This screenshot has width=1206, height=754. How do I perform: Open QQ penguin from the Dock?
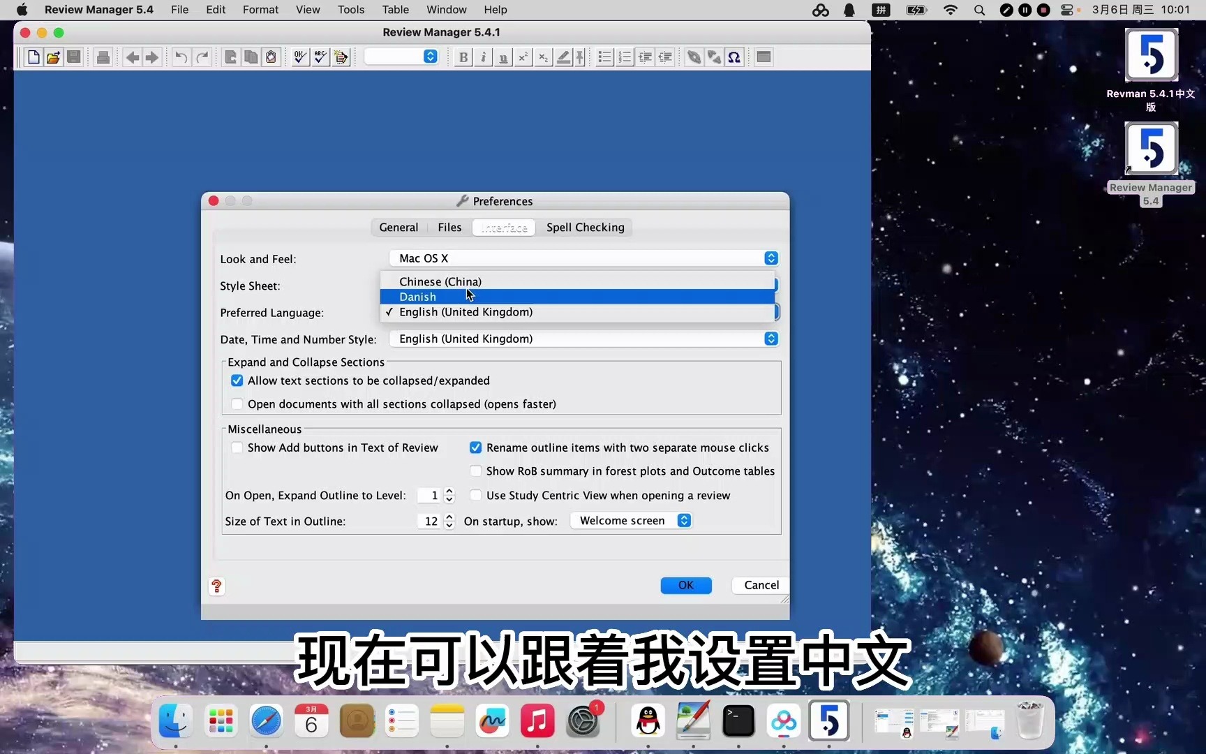648,720
